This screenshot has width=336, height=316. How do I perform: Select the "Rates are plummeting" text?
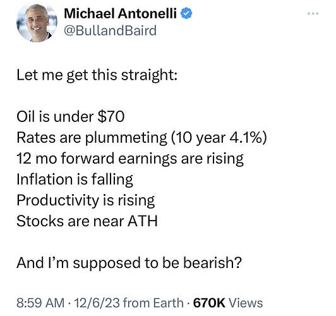coord(92,138)
